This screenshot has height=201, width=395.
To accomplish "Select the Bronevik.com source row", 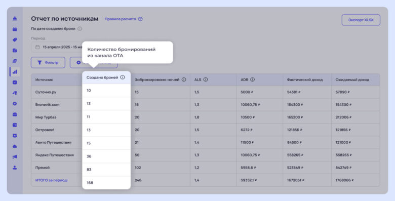I will coord(205,105).
